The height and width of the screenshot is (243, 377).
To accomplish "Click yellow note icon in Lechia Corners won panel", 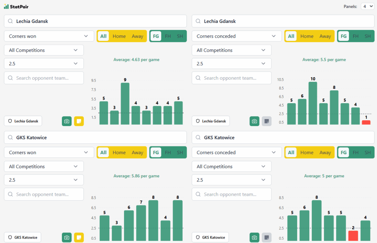I will (x=79, y=121).
